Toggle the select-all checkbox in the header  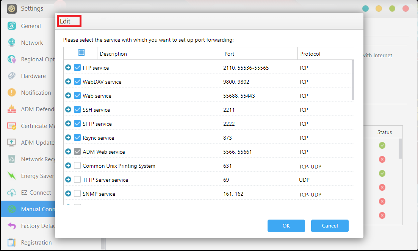coord(81,53)
